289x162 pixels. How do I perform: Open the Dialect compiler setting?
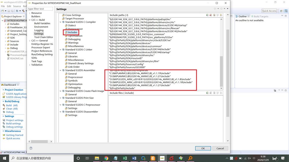click(72, 25)
